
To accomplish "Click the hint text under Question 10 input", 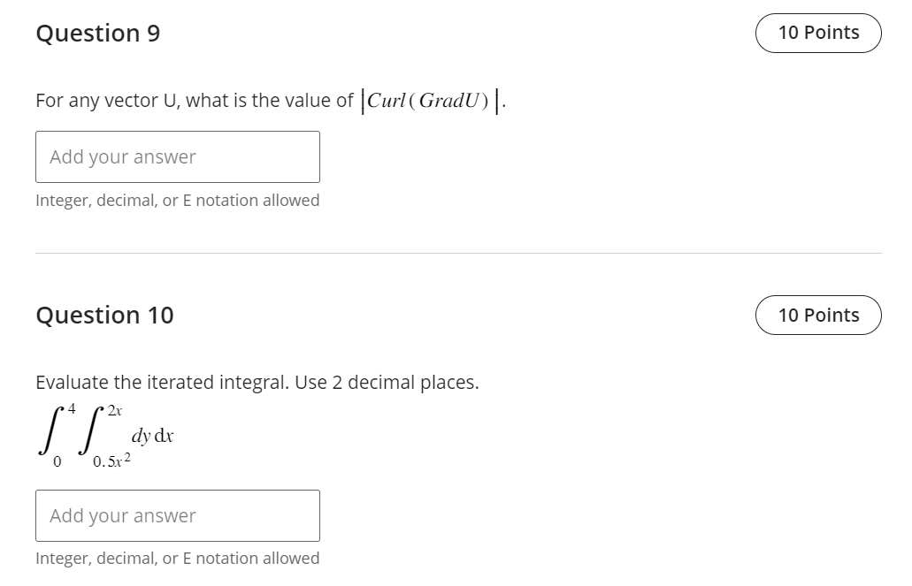I will (178, 559).
